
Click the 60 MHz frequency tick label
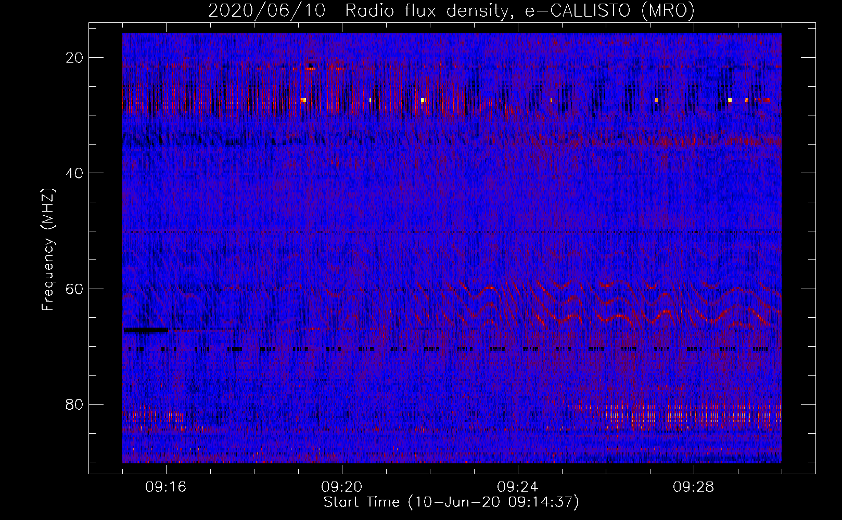(74, 289)
